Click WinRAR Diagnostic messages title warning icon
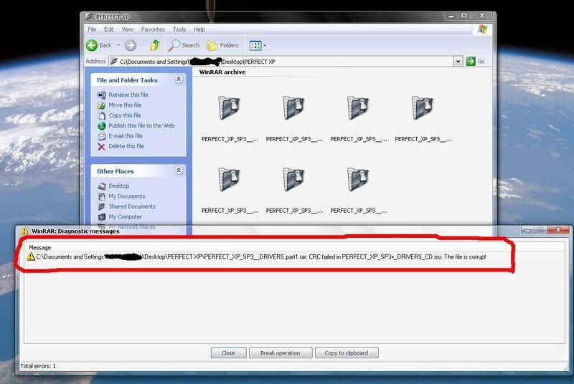Image resolution: width=574 pixels, height=384 pixels. tap(24, 231)
